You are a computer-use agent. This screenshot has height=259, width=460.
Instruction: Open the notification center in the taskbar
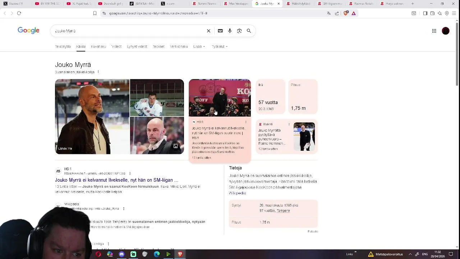pos(451,254)
